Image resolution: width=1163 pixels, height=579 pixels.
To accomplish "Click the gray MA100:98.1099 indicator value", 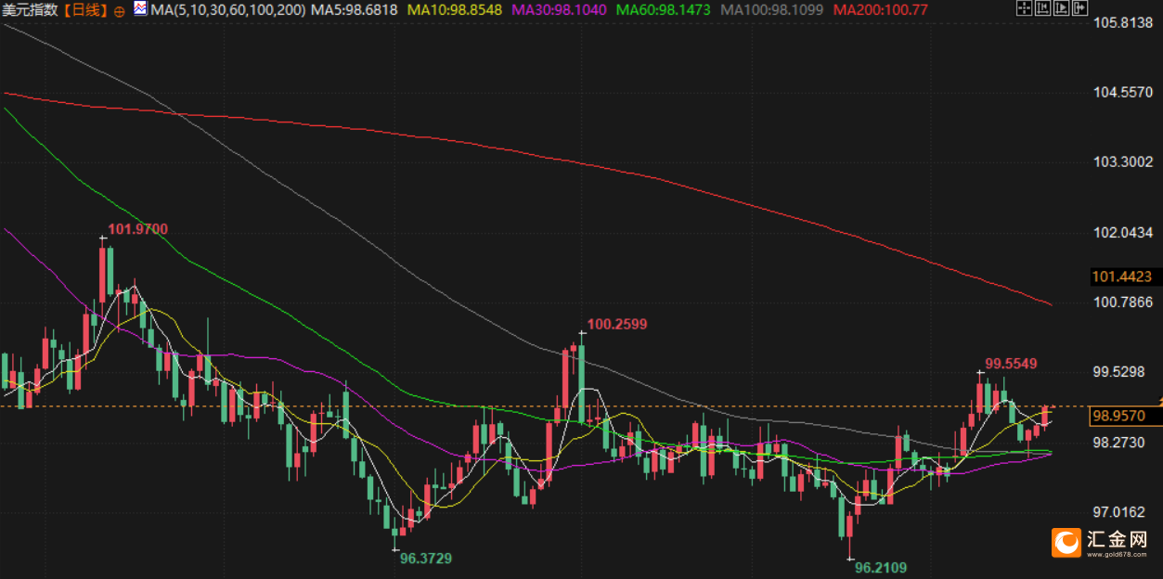I will click(x=772, y=10).
